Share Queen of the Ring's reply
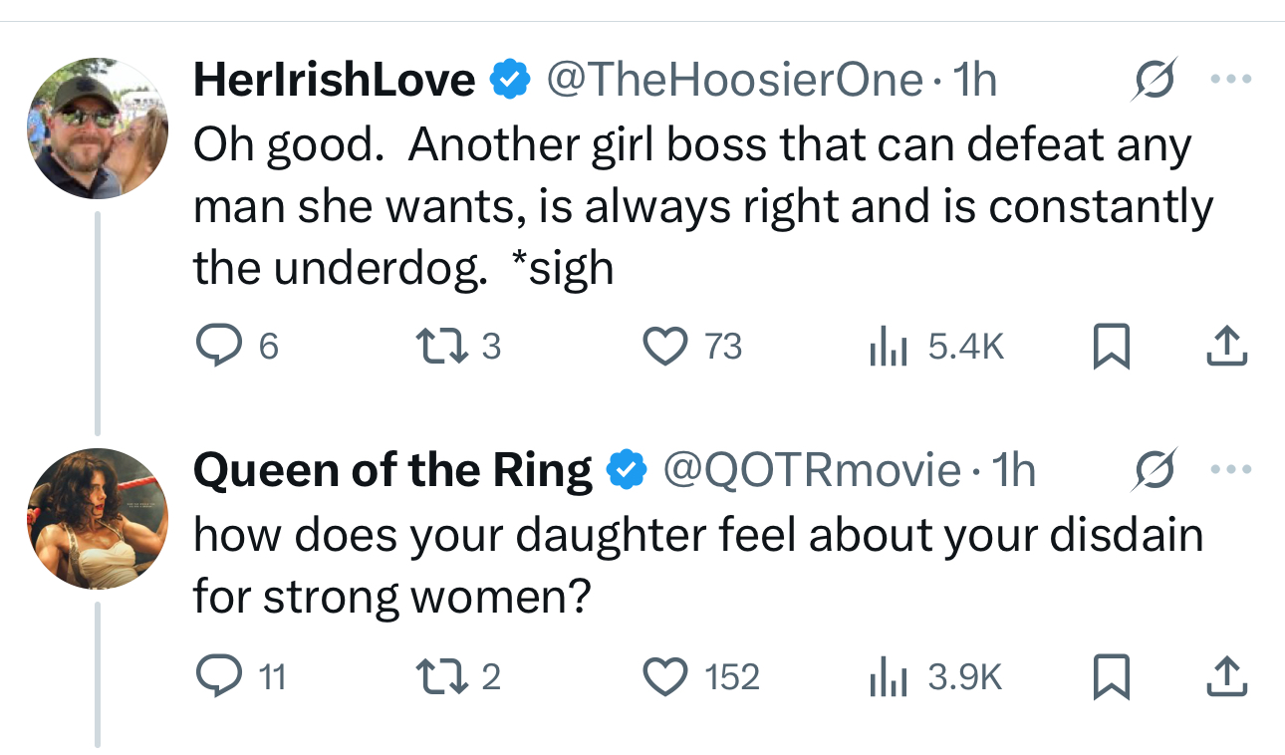The width and height of the screenshot is (1285, 755). pyautogui.click(x=1225, y=677)
